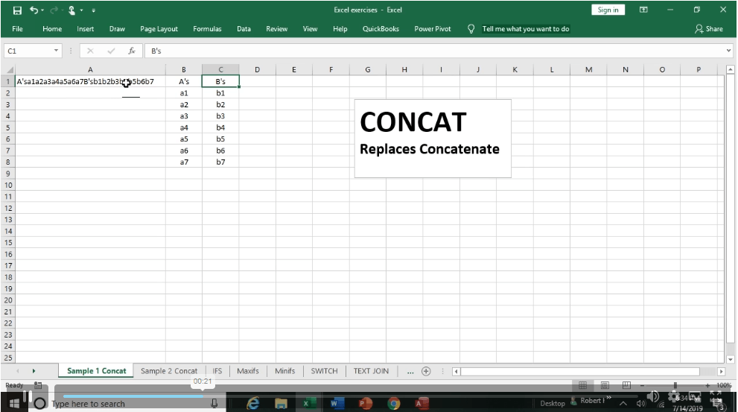Open the Power Pivot ribbon tab
738x412 pixels.
coord(433,29)
